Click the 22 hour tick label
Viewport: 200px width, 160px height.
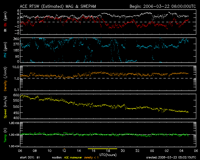pyautogui.click(x=137, y=151)
